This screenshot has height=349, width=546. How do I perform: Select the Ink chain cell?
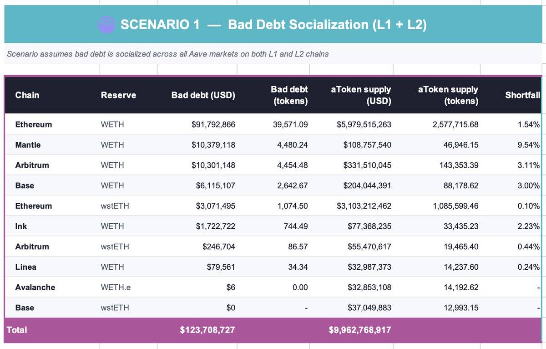click(x=21, y=226)
